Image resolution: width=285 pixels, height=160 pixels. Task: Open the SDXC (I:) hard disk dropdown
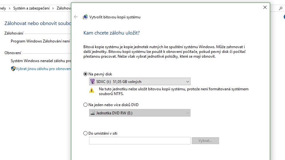[139, 81]
